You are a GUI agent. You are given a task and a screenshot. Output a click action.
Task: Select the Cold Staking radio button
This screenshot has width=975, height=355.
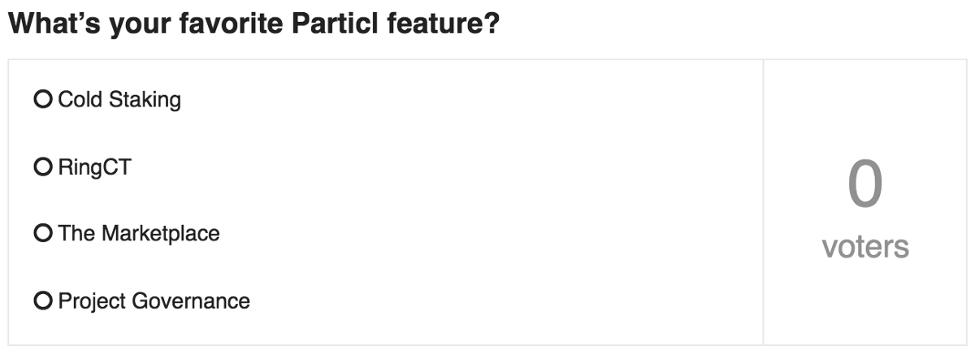43,100
